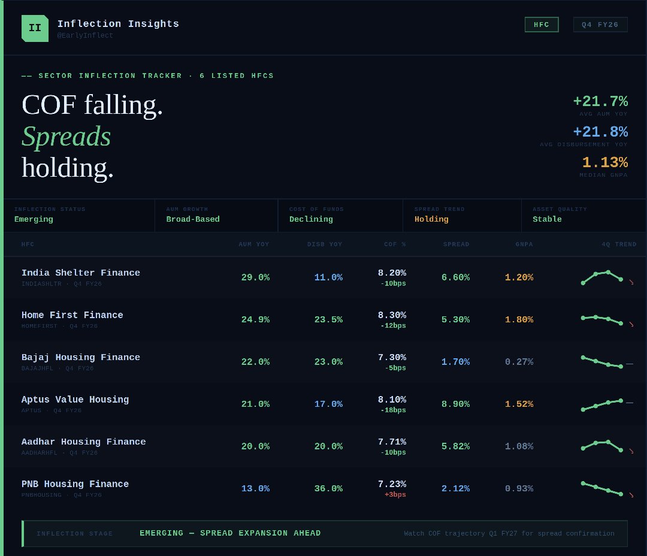Click Aadhar spread 5.82% value

455,446
